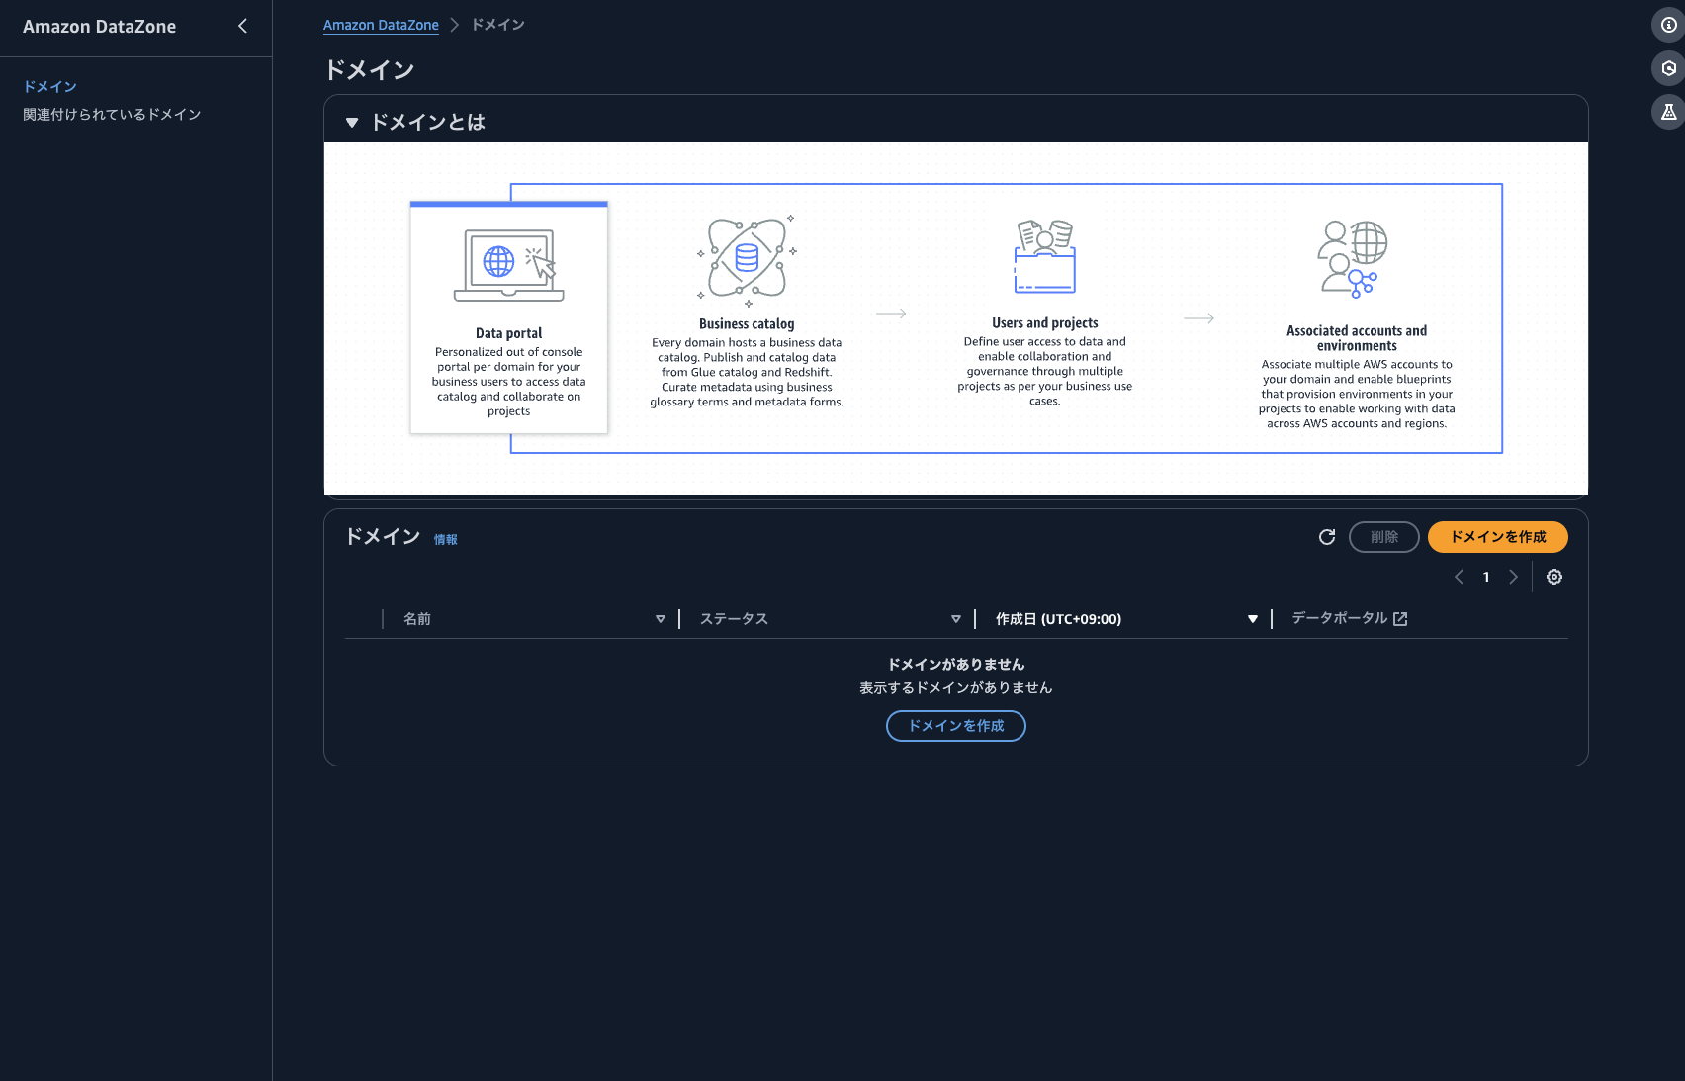Collapse the ドメインとは overview section

pos(352,121)
